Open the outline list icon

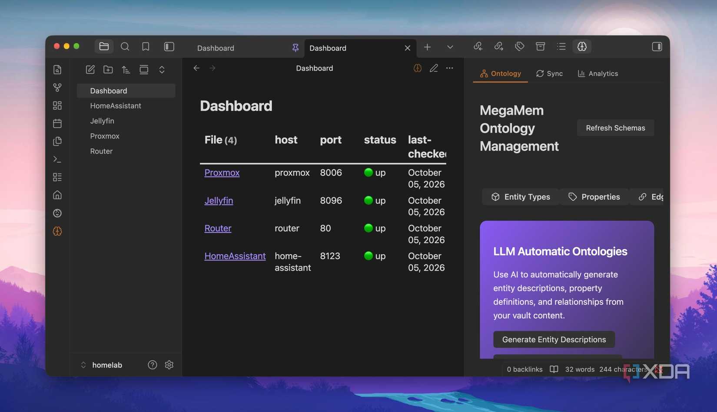(x=561, y=46)
